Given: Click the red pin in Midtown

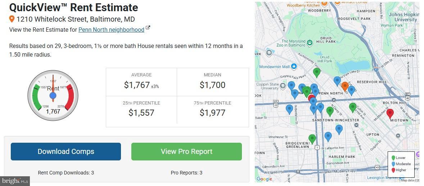Looking at the screenshot, I should [x=390, y=113].
